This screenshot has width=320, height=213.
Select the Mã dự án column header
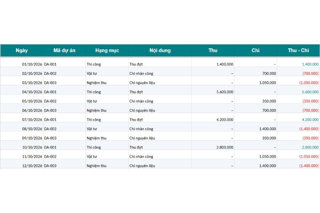[64, 50]
